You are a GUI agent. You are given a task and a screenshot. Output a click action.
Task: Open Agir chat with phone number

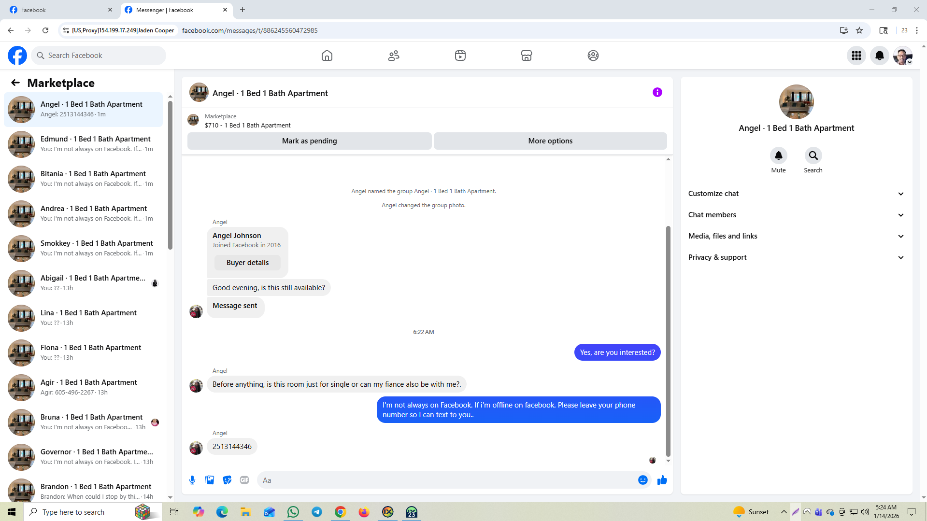83,388
